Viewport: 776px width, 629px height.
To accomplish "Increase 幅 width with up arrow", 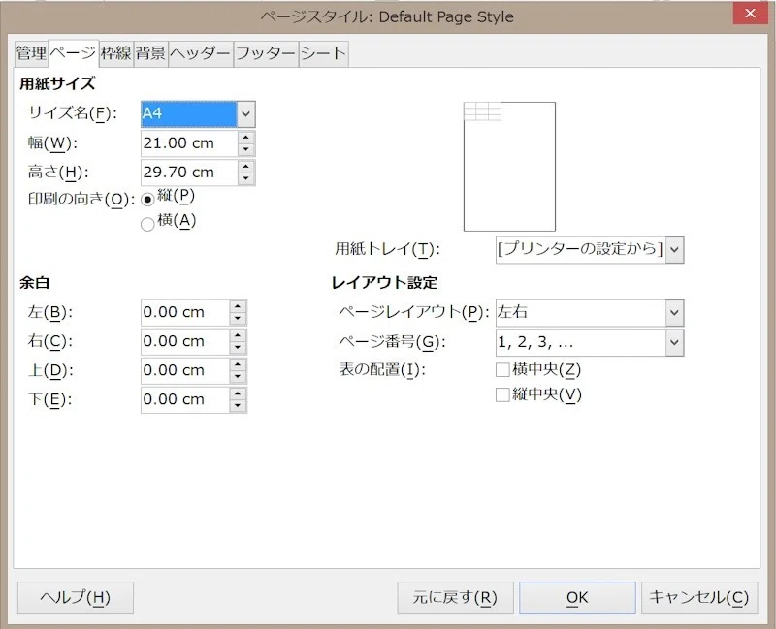I will [246, 137].
